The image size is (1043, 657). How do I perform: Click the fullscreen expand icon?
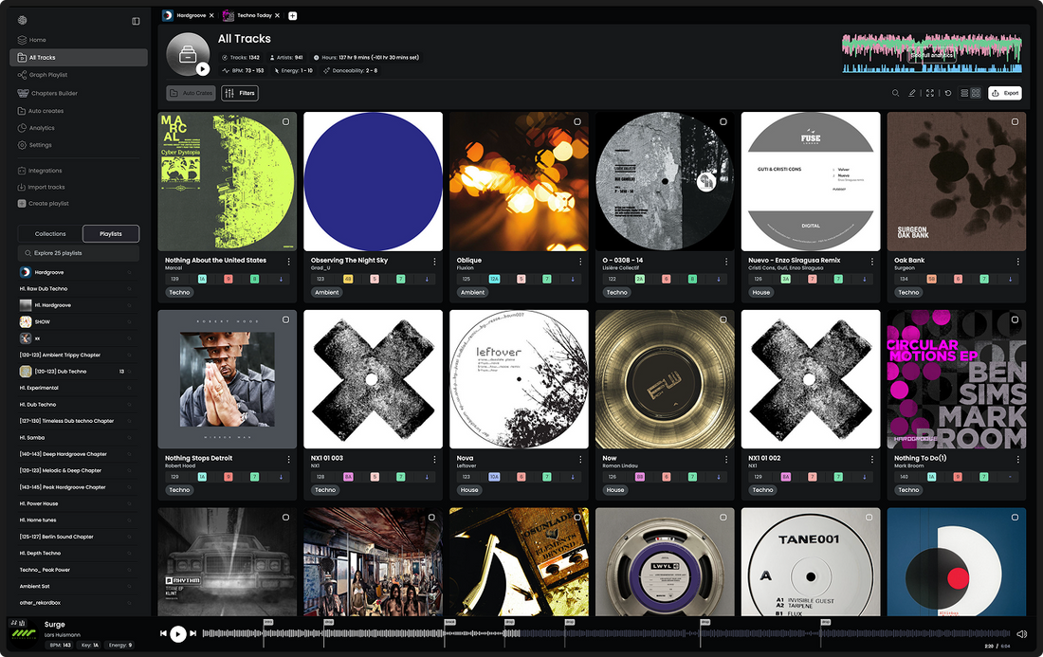[930, 93]
